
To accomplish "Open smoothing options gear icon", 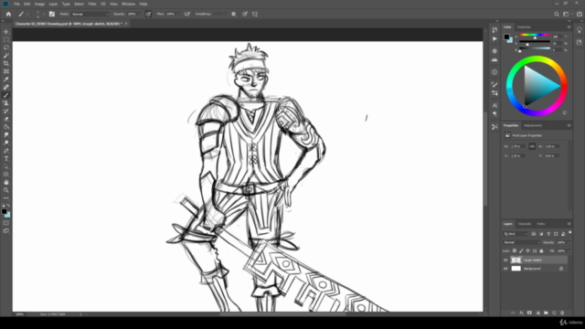I will click(234, 15).
